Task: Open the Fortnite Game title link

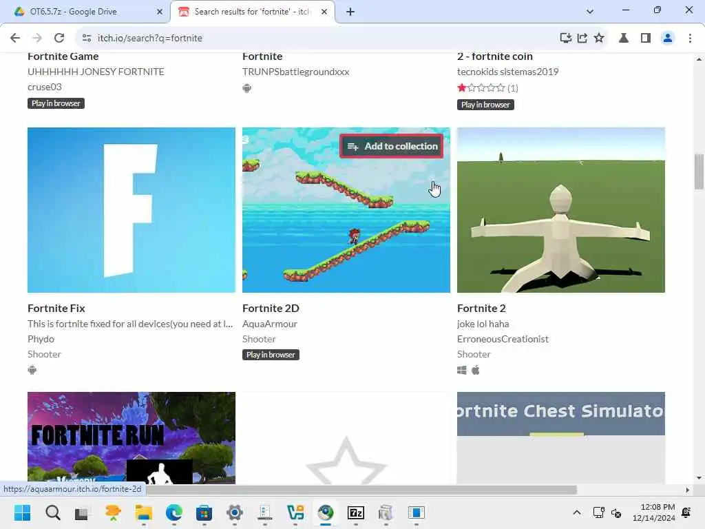Action: click(63, 56)
